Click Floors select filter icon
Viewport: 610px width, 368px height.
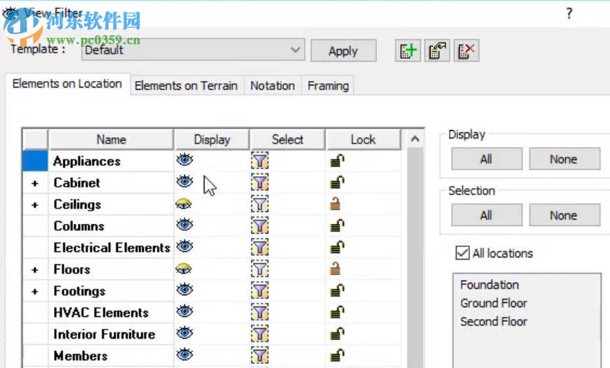coord(260,269)
